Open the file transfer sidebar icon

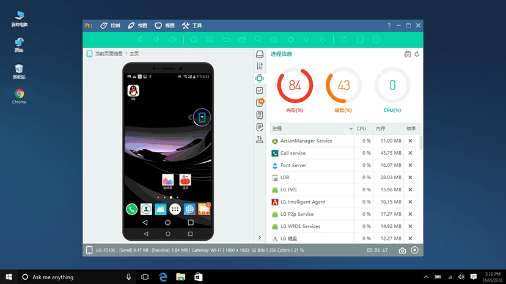pos(260,140)
